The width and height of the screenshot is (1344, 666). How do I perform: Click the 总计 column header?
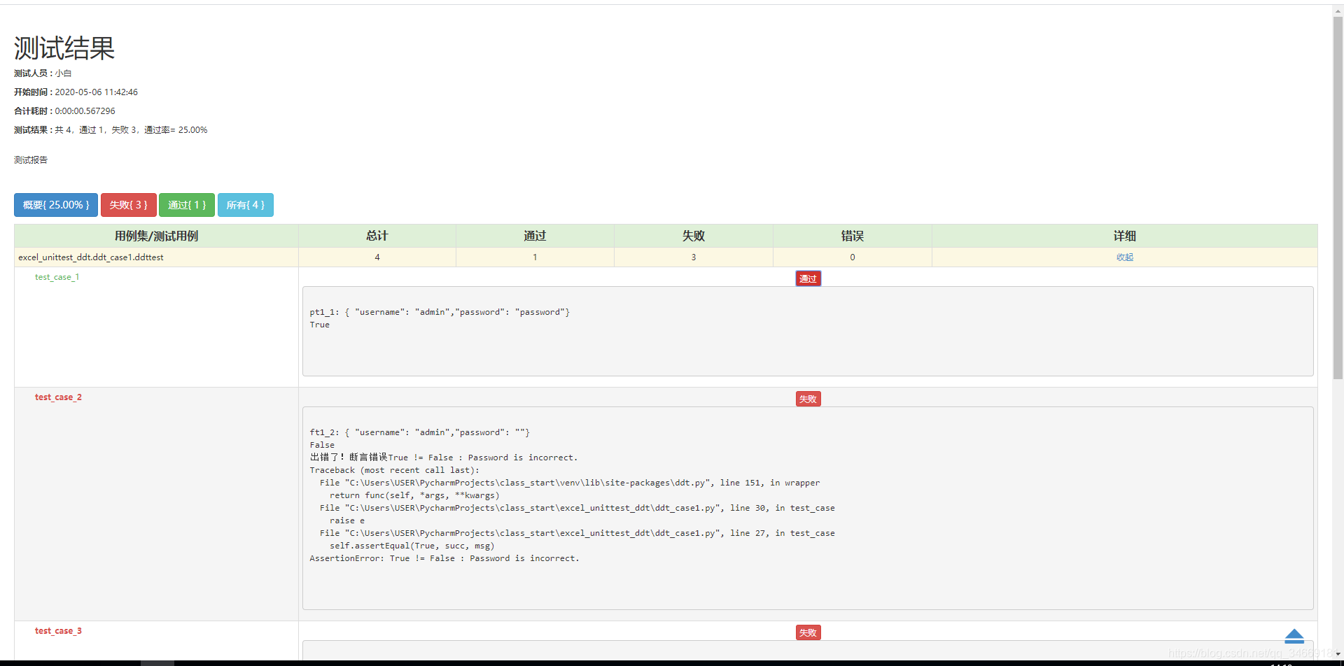[x=377, y=236]
